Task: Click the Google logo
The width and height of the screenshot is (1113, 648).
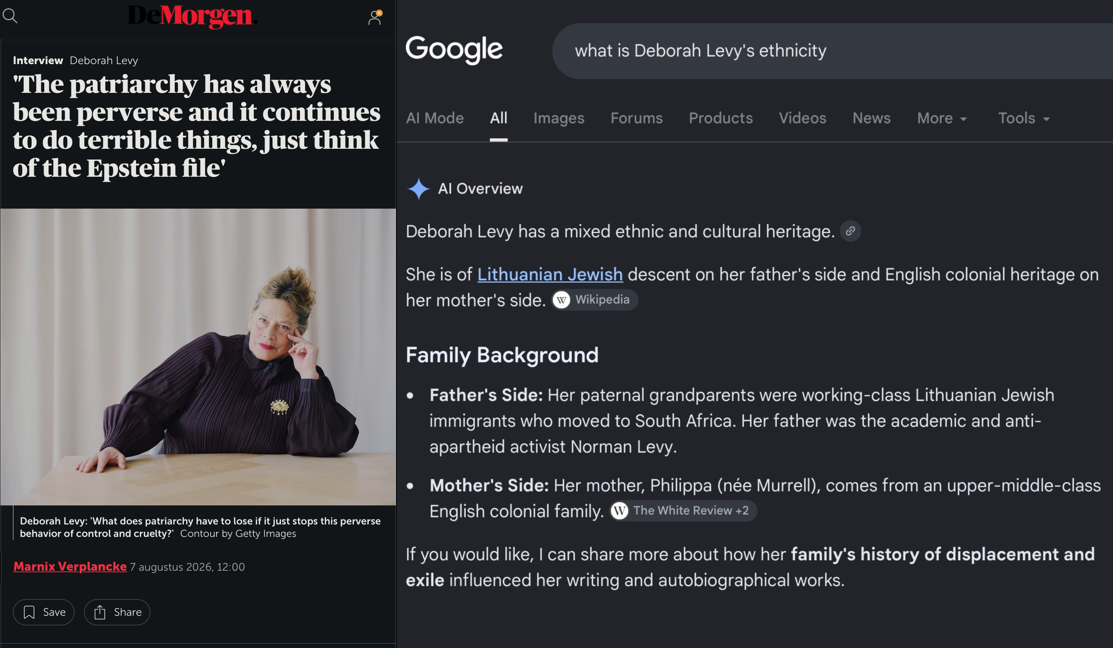Action: (x=454, y=50)
